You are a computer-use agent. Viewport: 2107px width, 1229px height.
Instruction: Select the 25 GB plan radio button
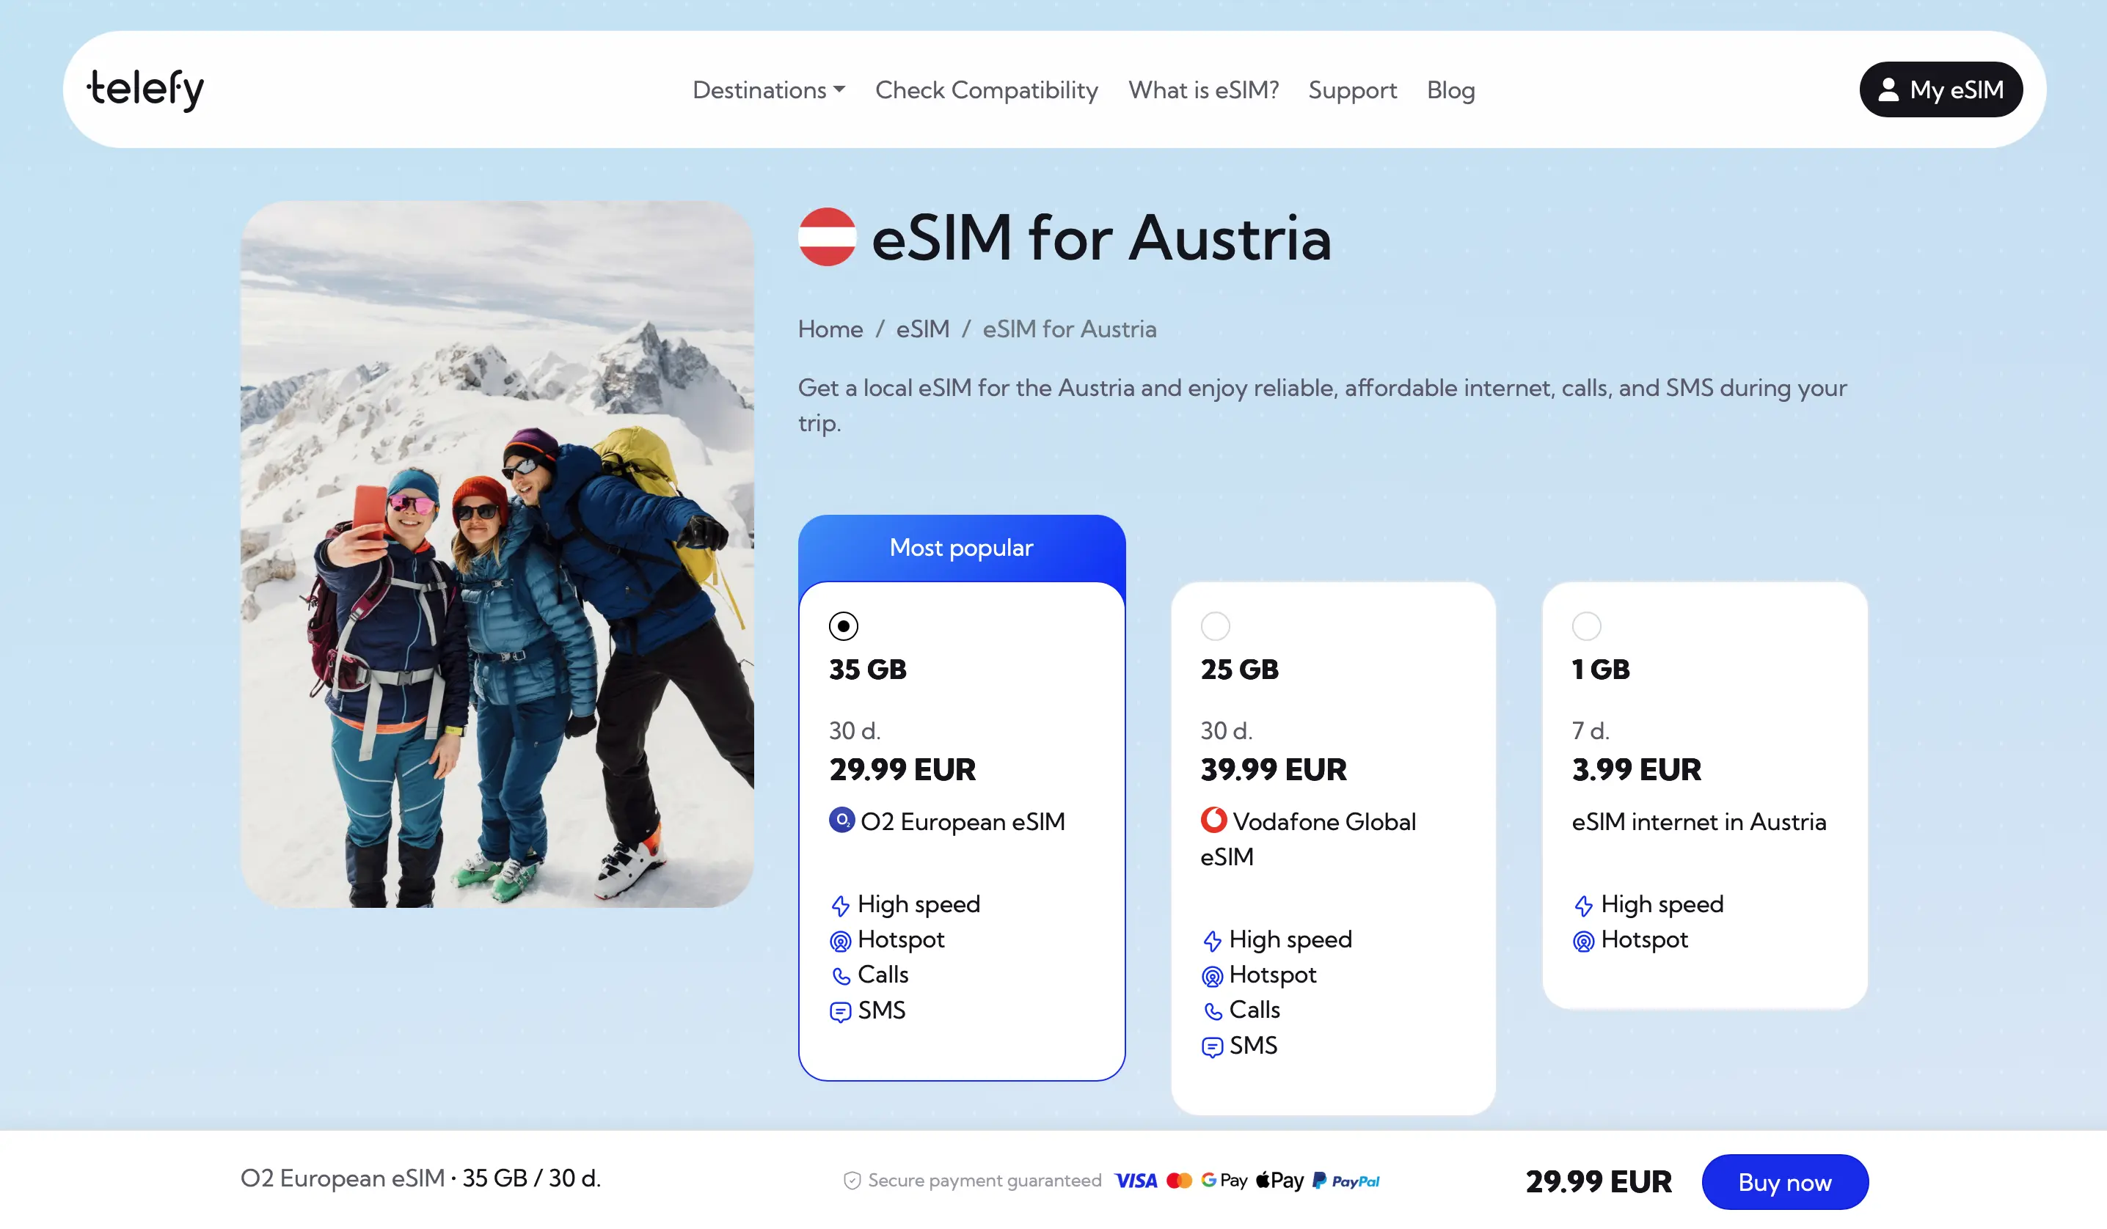(1216, 625)
